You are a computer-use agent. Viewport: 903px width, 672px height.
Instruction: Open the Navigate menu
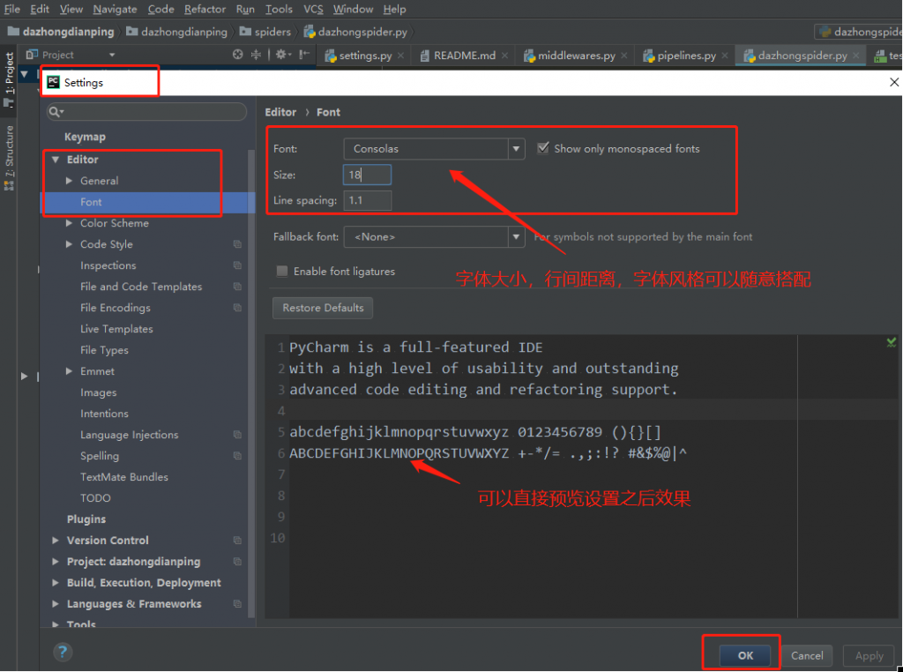(116, 9)
